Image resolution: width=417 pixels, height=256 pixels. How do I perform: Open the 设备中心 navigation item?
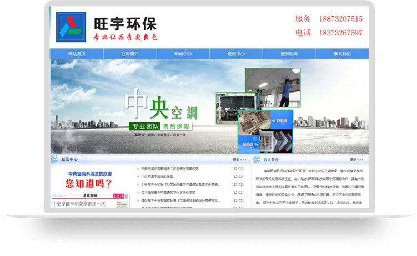coord(236,54)
